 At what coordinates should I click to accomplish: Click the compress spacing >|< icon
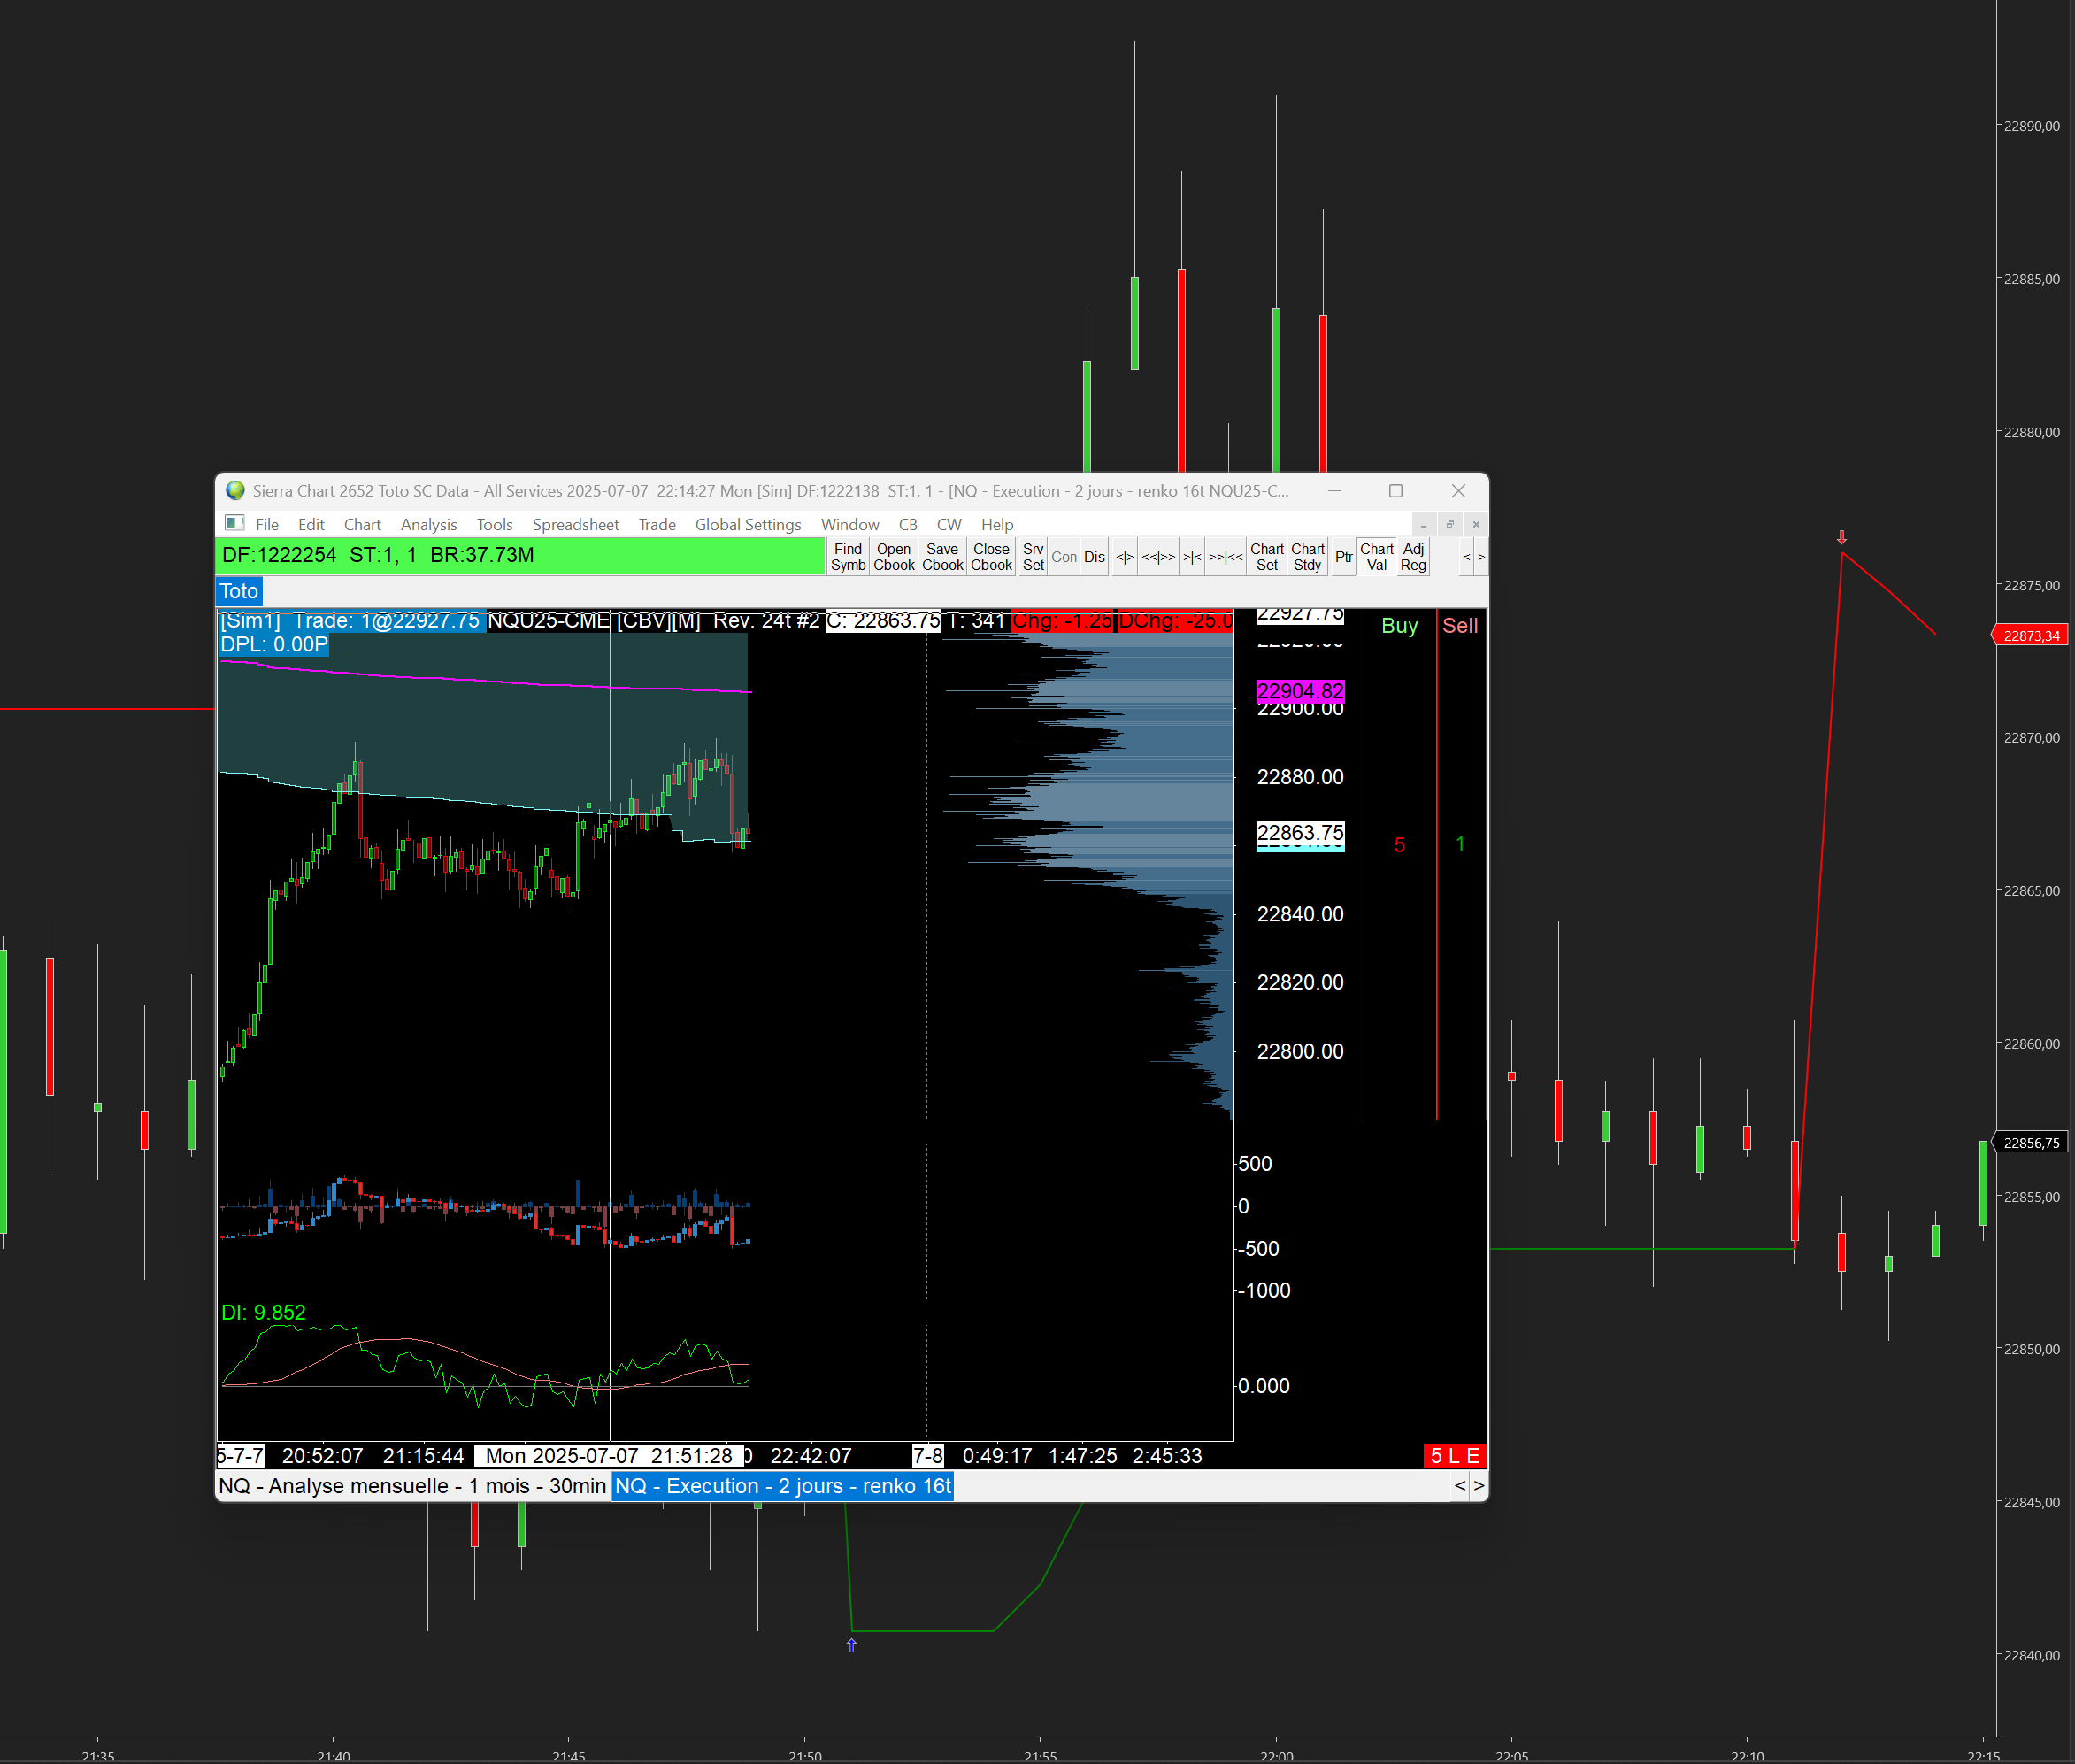click(1193, 557)
